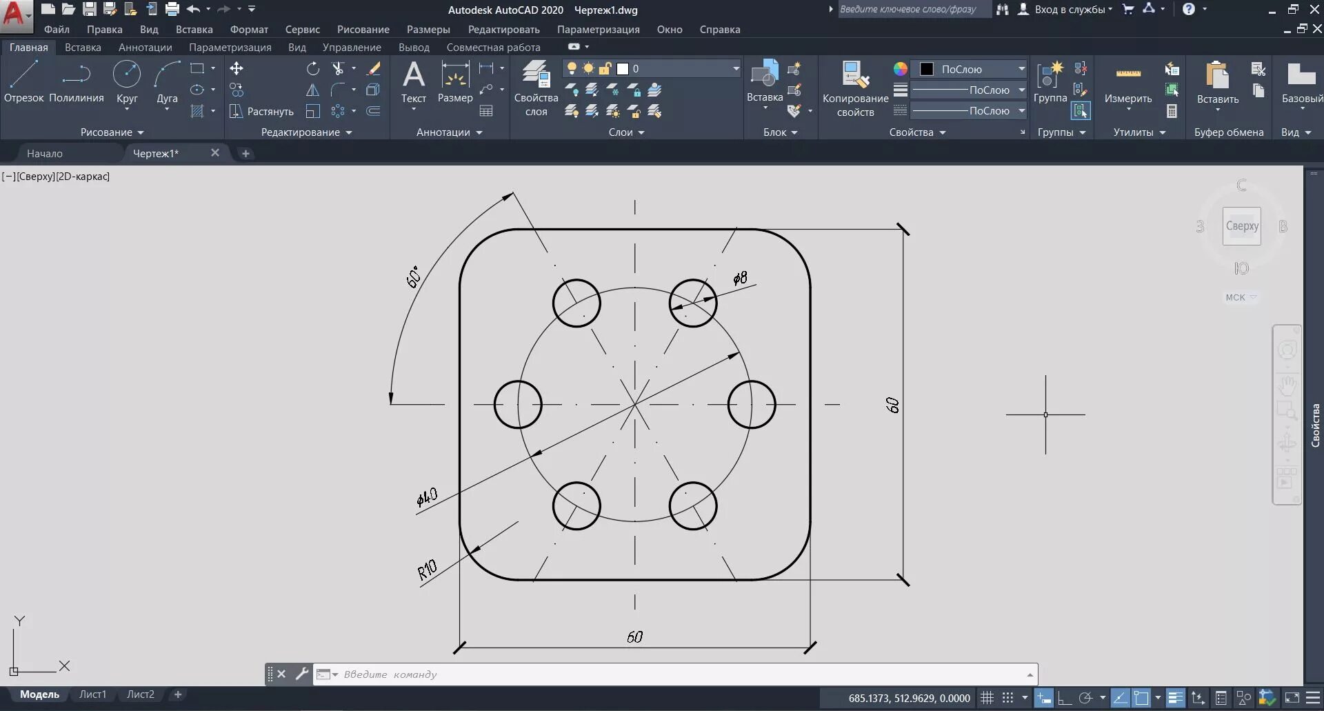Select the Полилиния (Polyline) tool
The height and width of the screenshot is (711, 1324).
click(x=76, y=81)
